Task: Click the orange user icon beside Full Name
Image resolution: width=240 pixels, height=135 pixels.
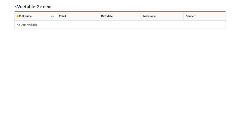Action: click(x=17, y=16)
